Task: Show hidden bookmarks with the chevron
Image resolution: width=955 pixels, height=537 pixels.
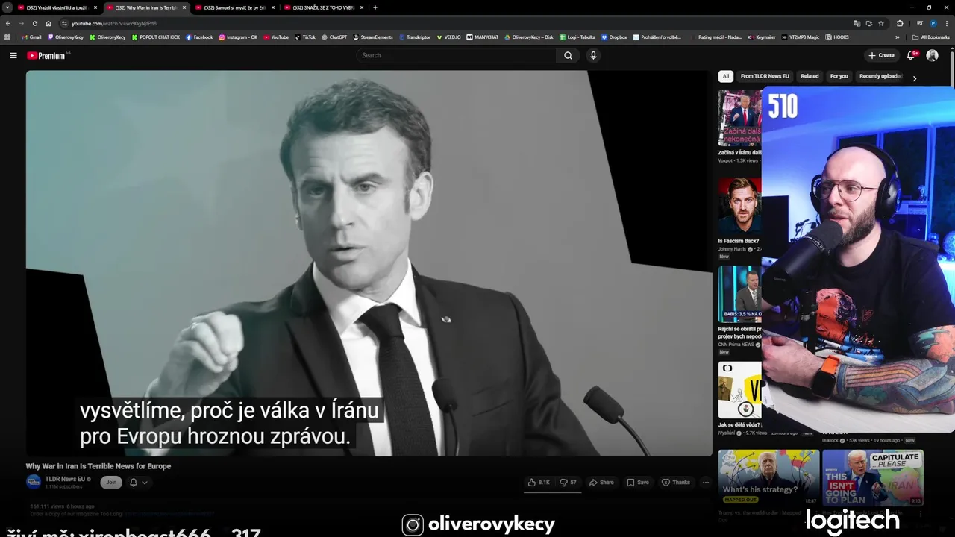Action: (898, 37)
